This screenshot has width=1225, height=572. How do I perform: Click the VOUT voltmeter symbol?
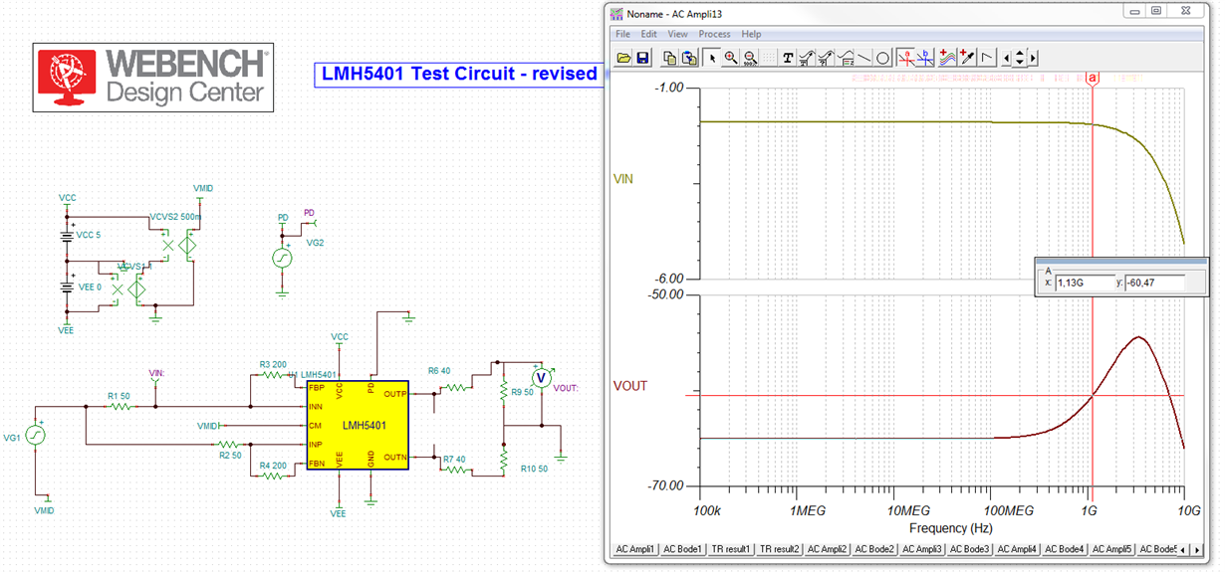(542, 377)
